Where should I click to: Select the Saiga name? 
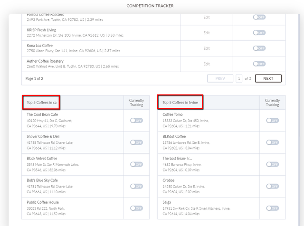167,202
